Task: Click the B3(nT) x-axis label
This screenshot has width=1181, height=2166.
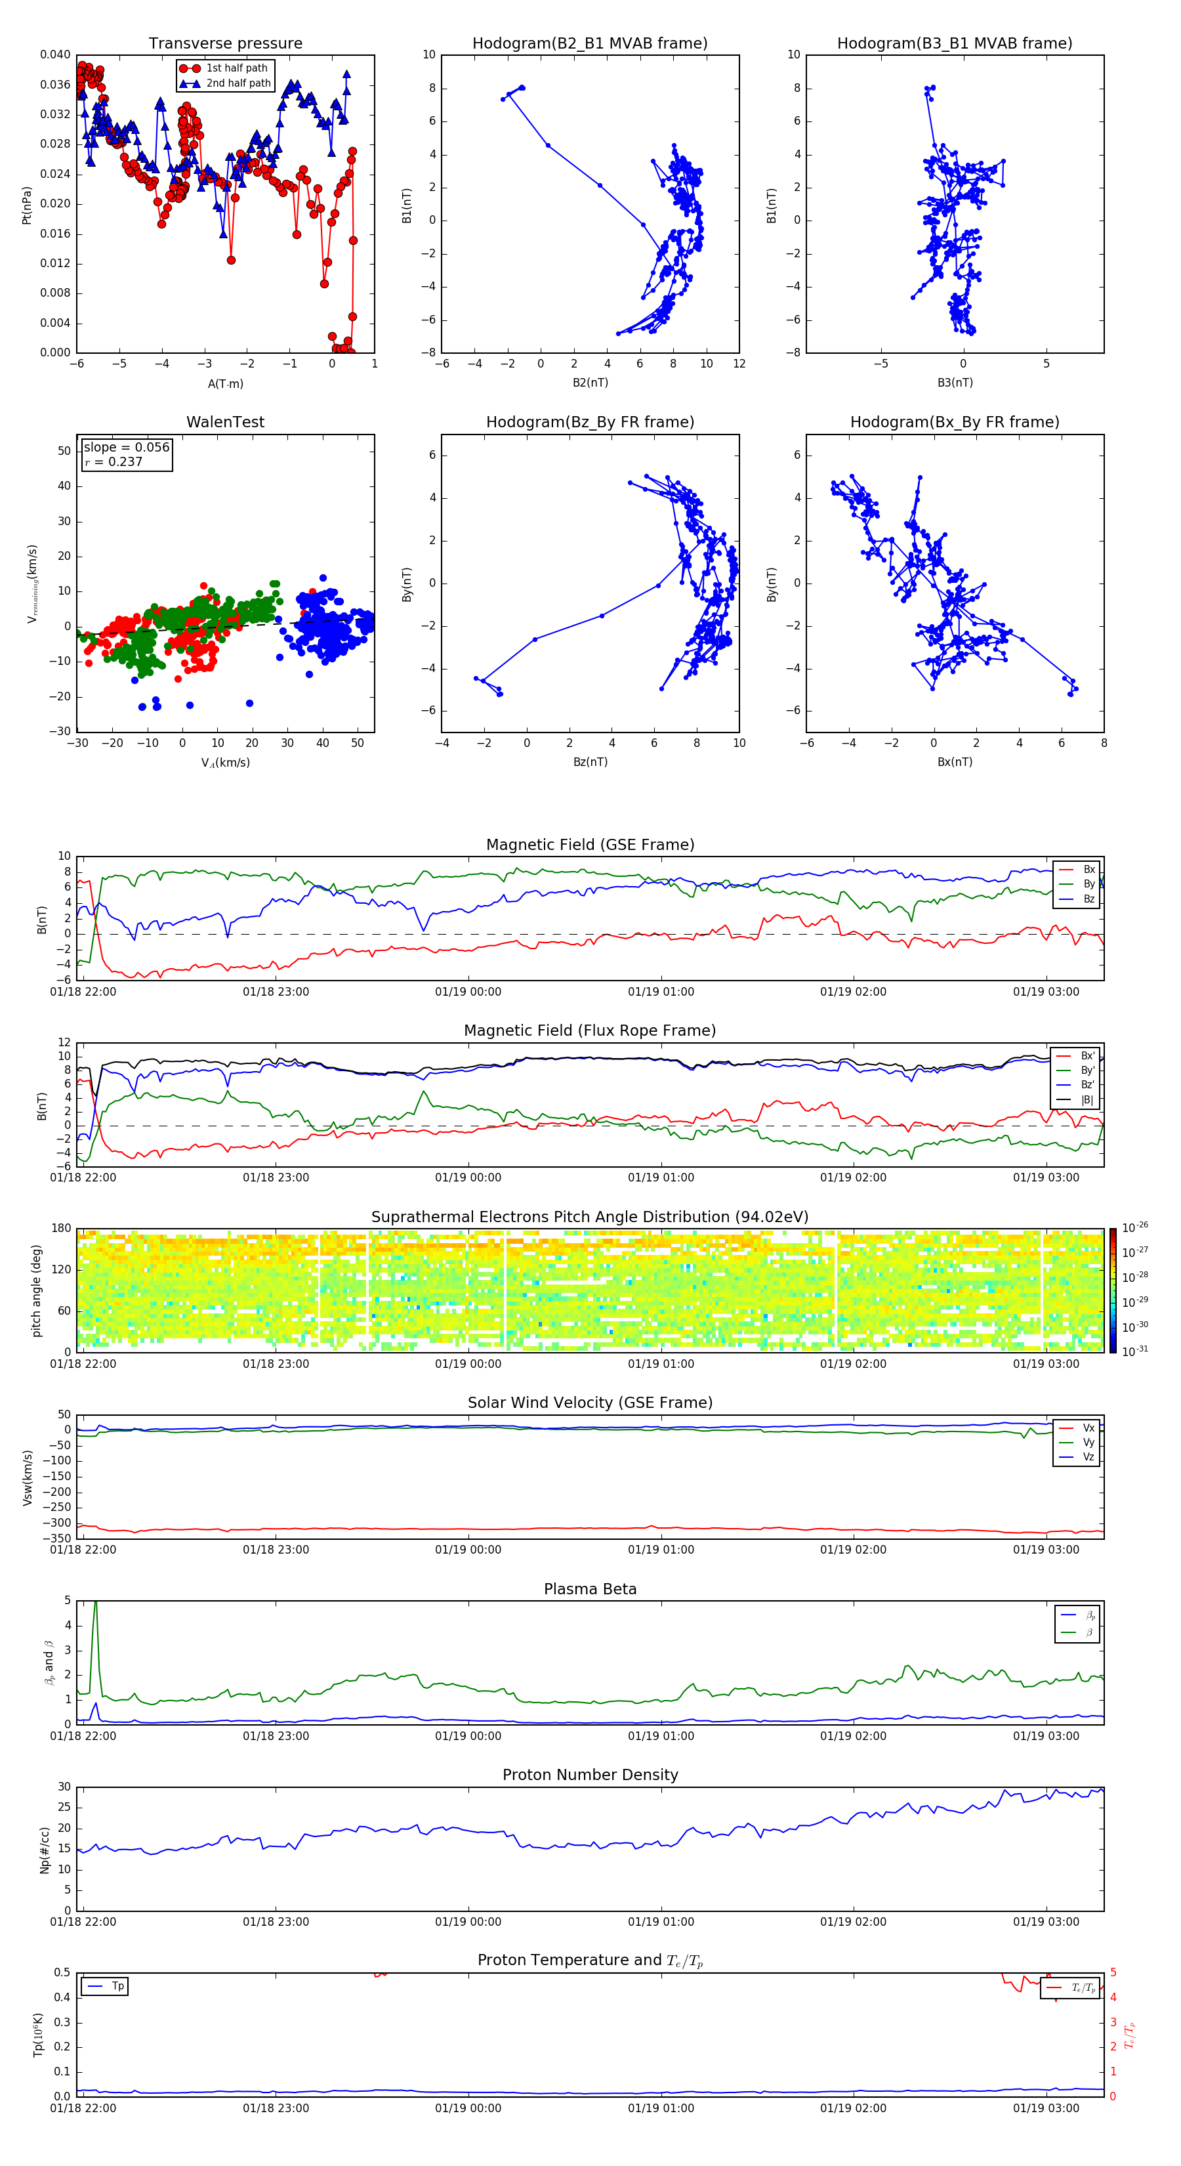Action: pos(955,383)
